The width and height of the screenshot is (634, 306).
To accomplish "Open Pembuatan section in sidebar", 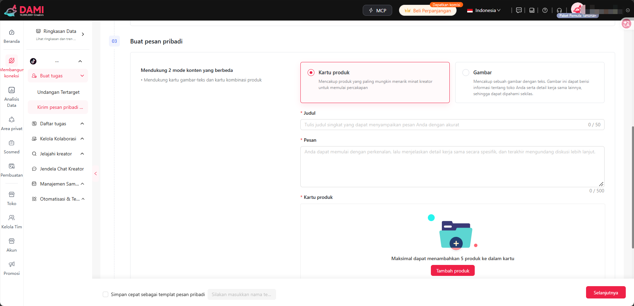I will pyautogui.click(x=12, y=170).
